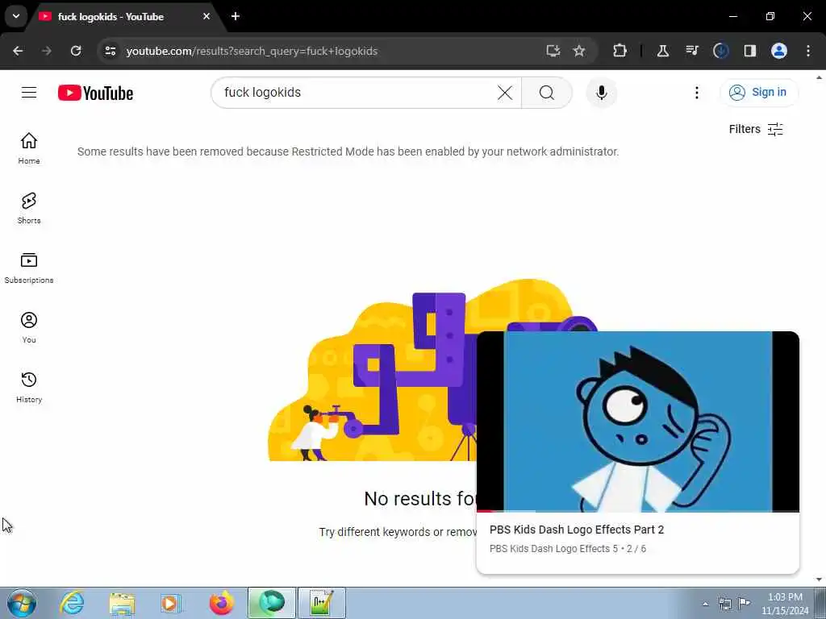
Task: Open Action Center flag icon
Action: click(744, 603)
